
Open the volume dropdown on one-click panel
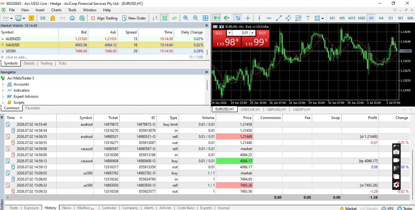230,33
